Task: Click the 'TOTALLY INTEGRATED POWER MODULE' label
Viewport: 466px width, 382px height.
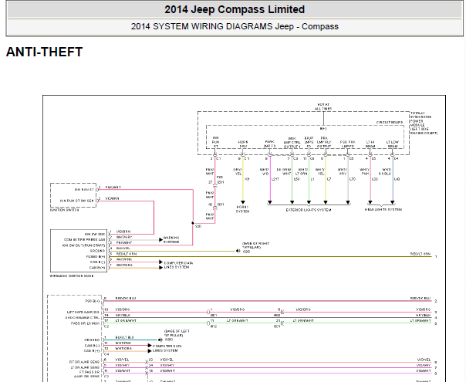Action: 424,123
